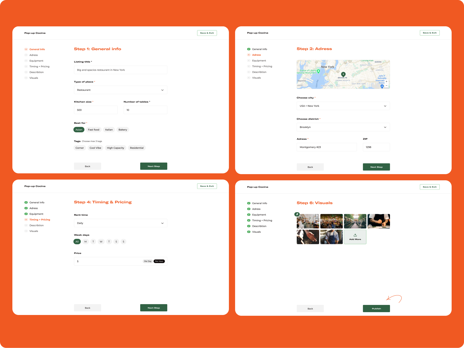Go to Adress step in Step 1 sidebar
The width and height of the screenshot is (464, 348).
34,55
